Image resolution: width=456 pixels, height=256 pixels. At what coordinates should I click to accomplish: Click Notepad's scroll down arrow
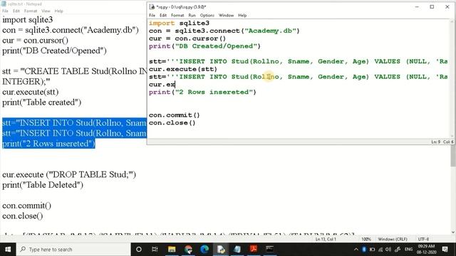tap(453, 233)
